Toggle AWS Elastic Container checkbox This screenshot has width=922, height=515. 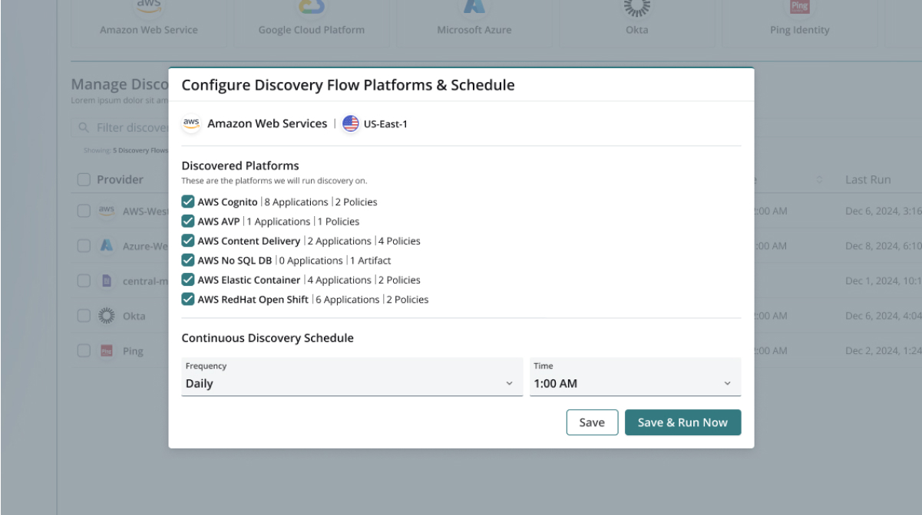(188, 280)
